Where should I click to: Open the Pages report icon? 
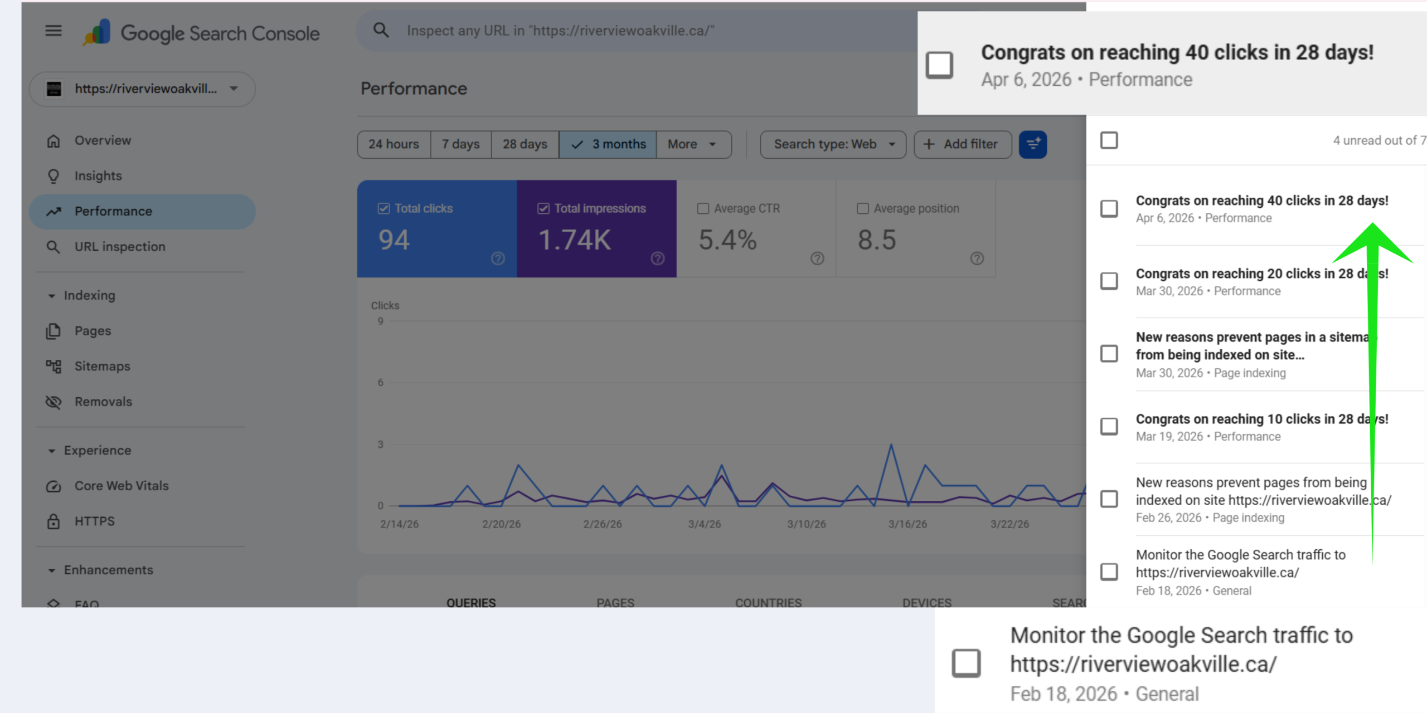[x=54, y=331]
